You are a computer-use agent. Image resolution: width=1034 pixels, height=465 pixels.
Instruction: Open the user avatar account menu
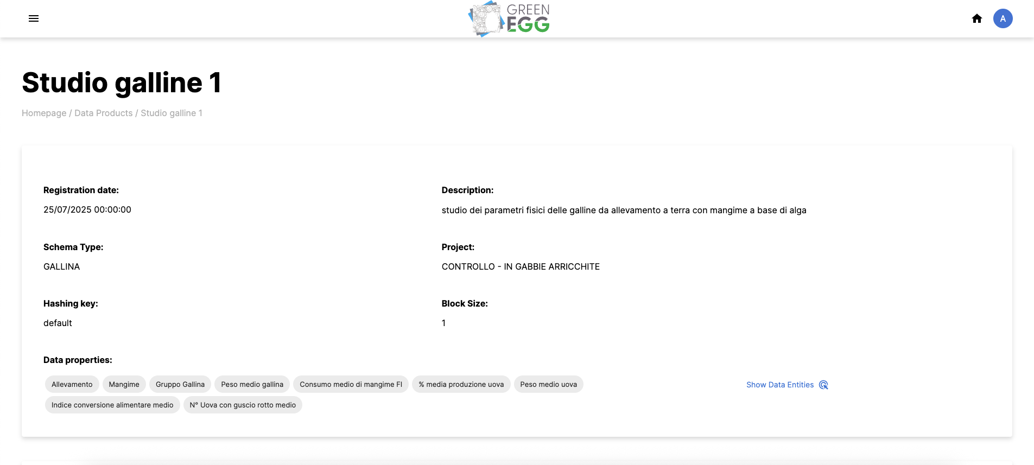pos(1003,18)
